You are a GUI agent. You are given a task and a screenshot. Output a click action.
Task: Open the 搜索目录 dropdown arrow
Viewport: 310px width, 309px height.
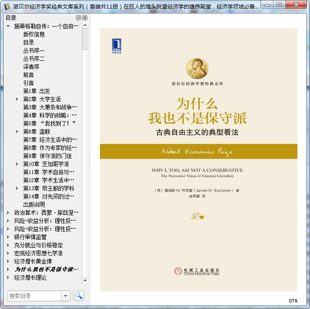[66, 296]
